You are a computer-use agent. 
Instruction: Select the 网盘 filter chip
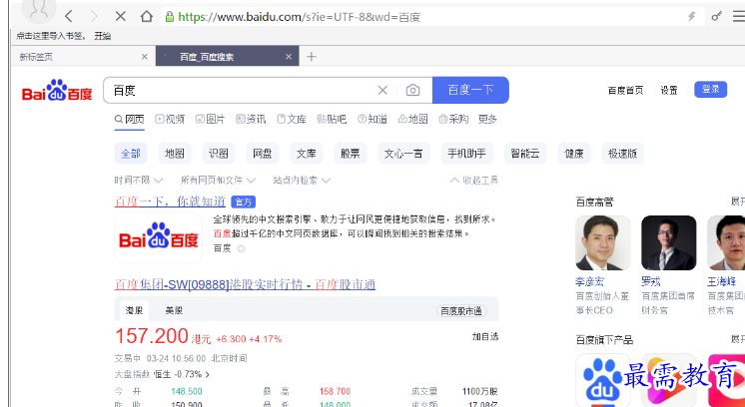pos(263,154)
